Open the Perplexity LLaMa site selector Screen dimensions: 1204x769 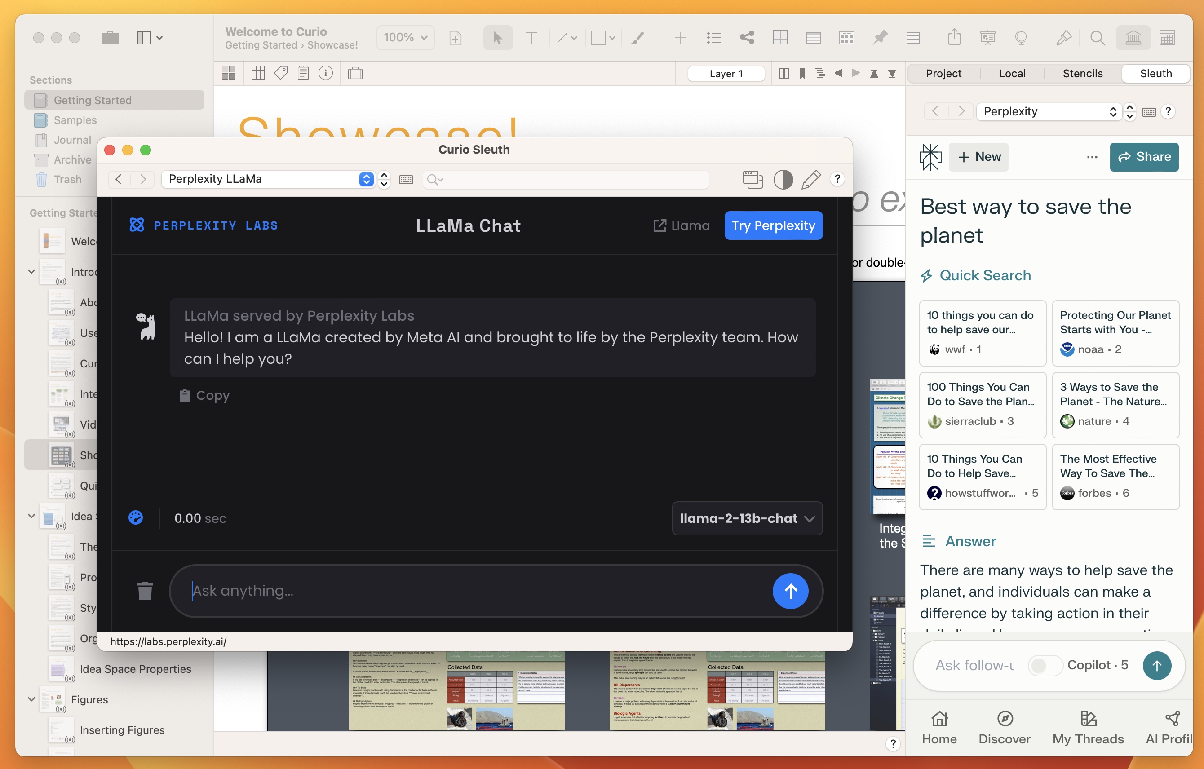[x=267, y=179]
